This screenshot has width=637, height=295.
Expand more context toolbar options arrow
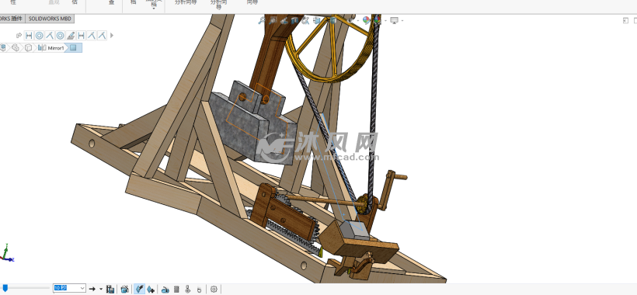pyautogui.click(x=112, y=36)
